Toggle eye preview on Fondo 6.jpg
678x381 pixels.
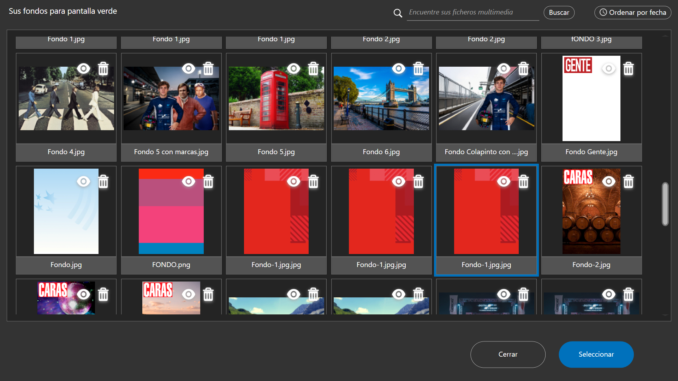pyautogui.click(x=399, y=68)
